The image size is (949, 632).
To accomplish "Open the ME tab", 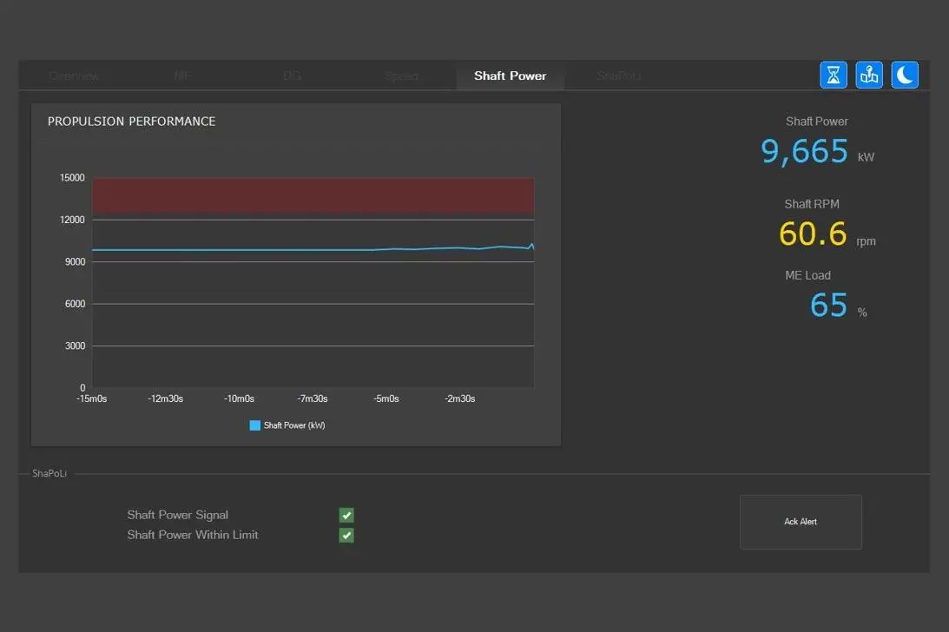I will pos(183,76).
